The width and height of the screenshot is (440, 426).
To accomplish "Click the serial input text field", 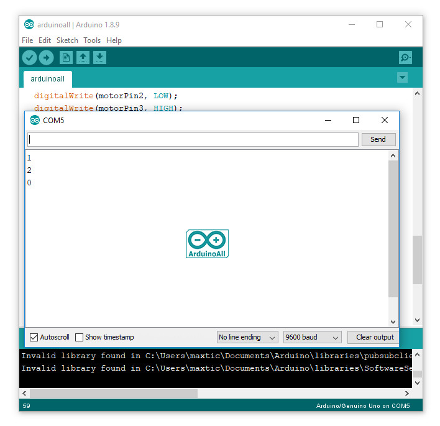I will click(x=193, y=139).
